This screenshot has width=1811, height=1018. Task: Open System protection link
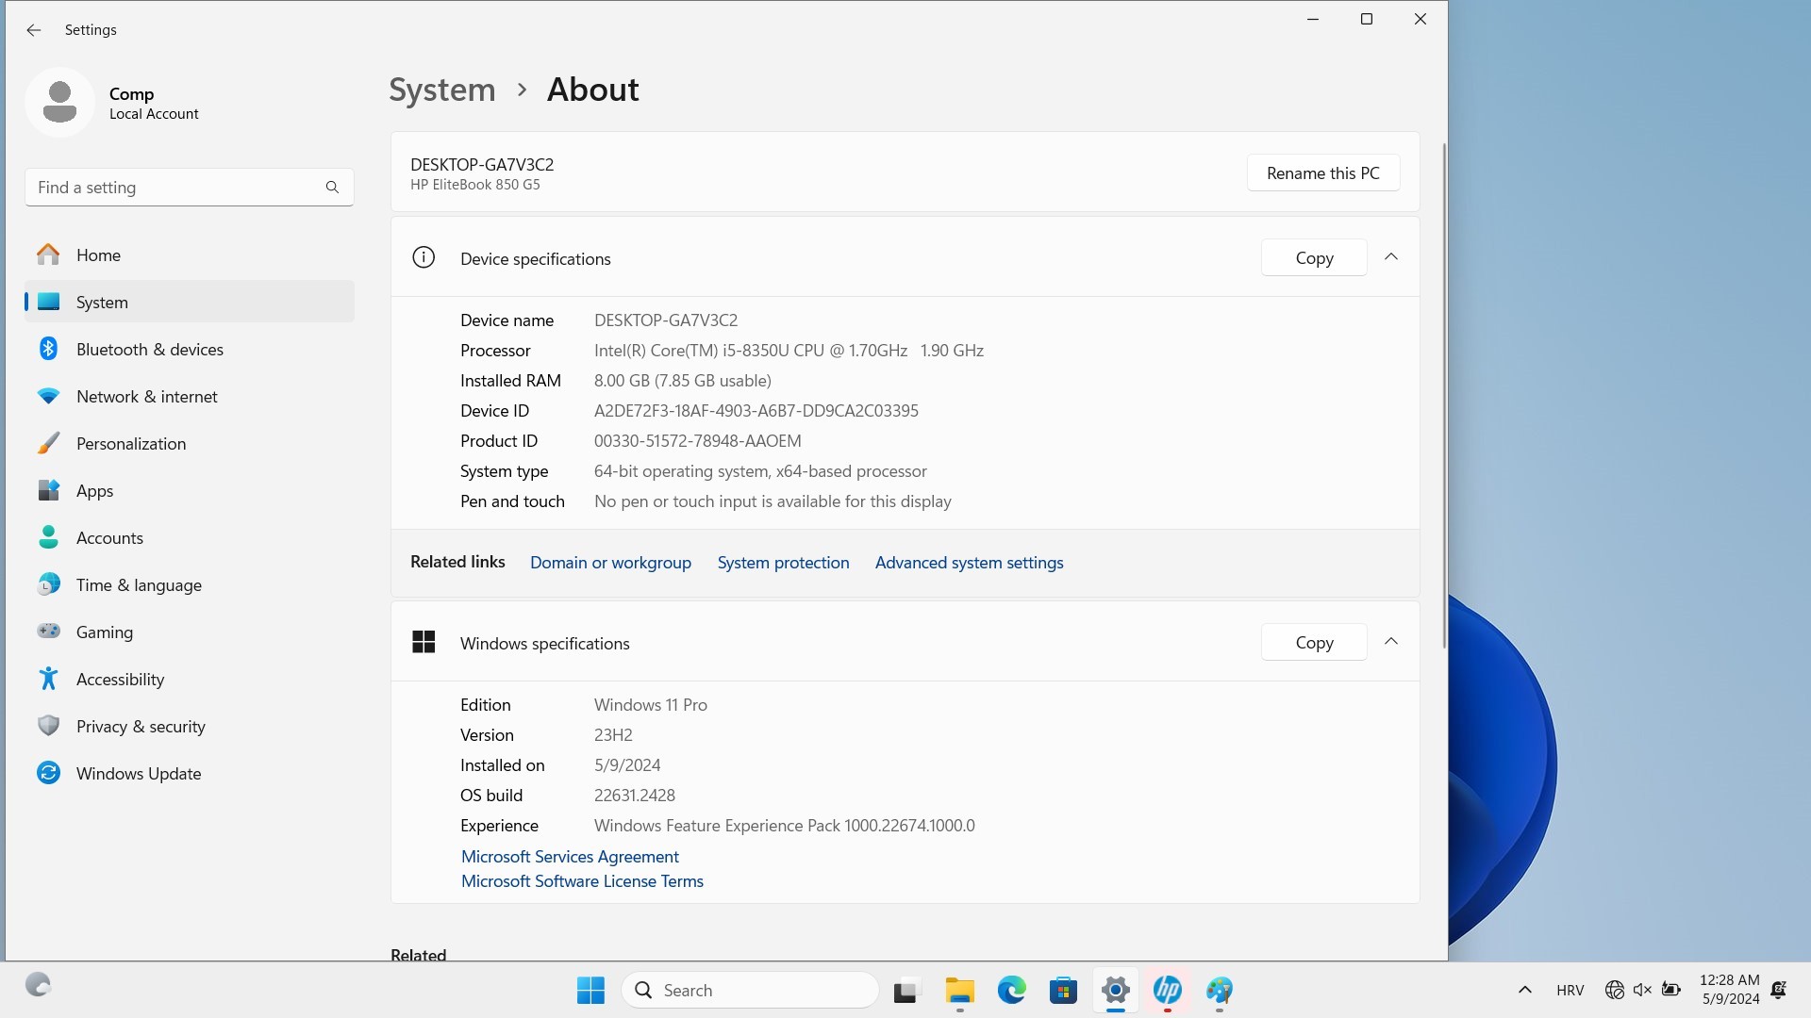tap(783, 563)
